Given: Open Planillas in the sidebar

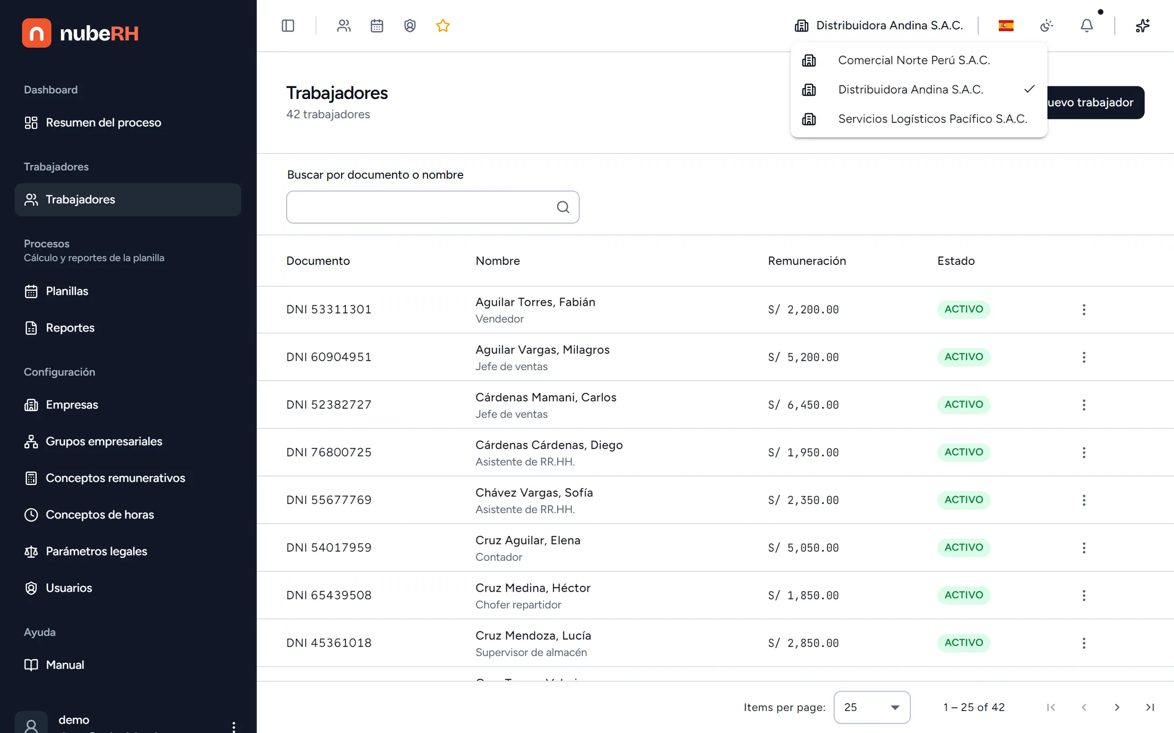Looking at the screenshot, I should [x=128, y=291].
